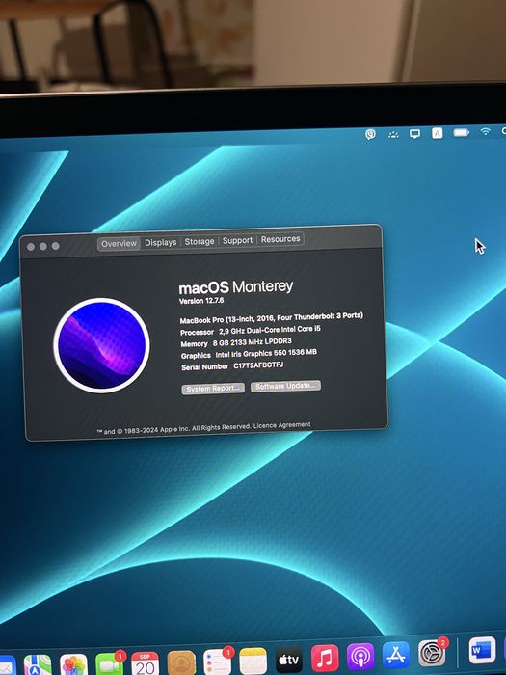Open the Wi-Fi menu
The image size is (506, 675).
point(486,131)
